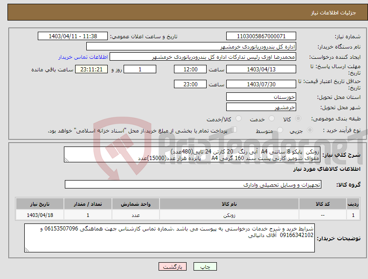Click the resize handle of توضیحات خریدار textarea
Screen dimensions: 368x279
[x=27, y=250]
